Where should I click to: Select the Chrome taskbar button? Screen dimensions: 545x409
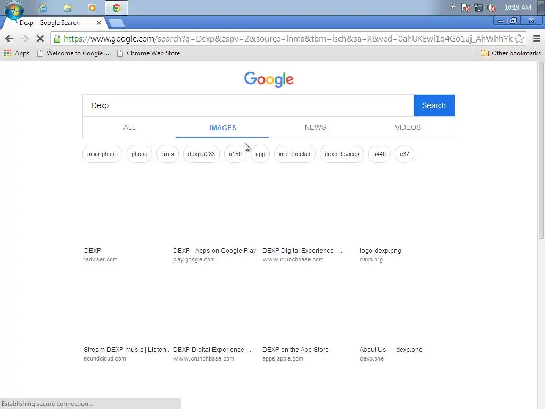(x=117, y=8)
